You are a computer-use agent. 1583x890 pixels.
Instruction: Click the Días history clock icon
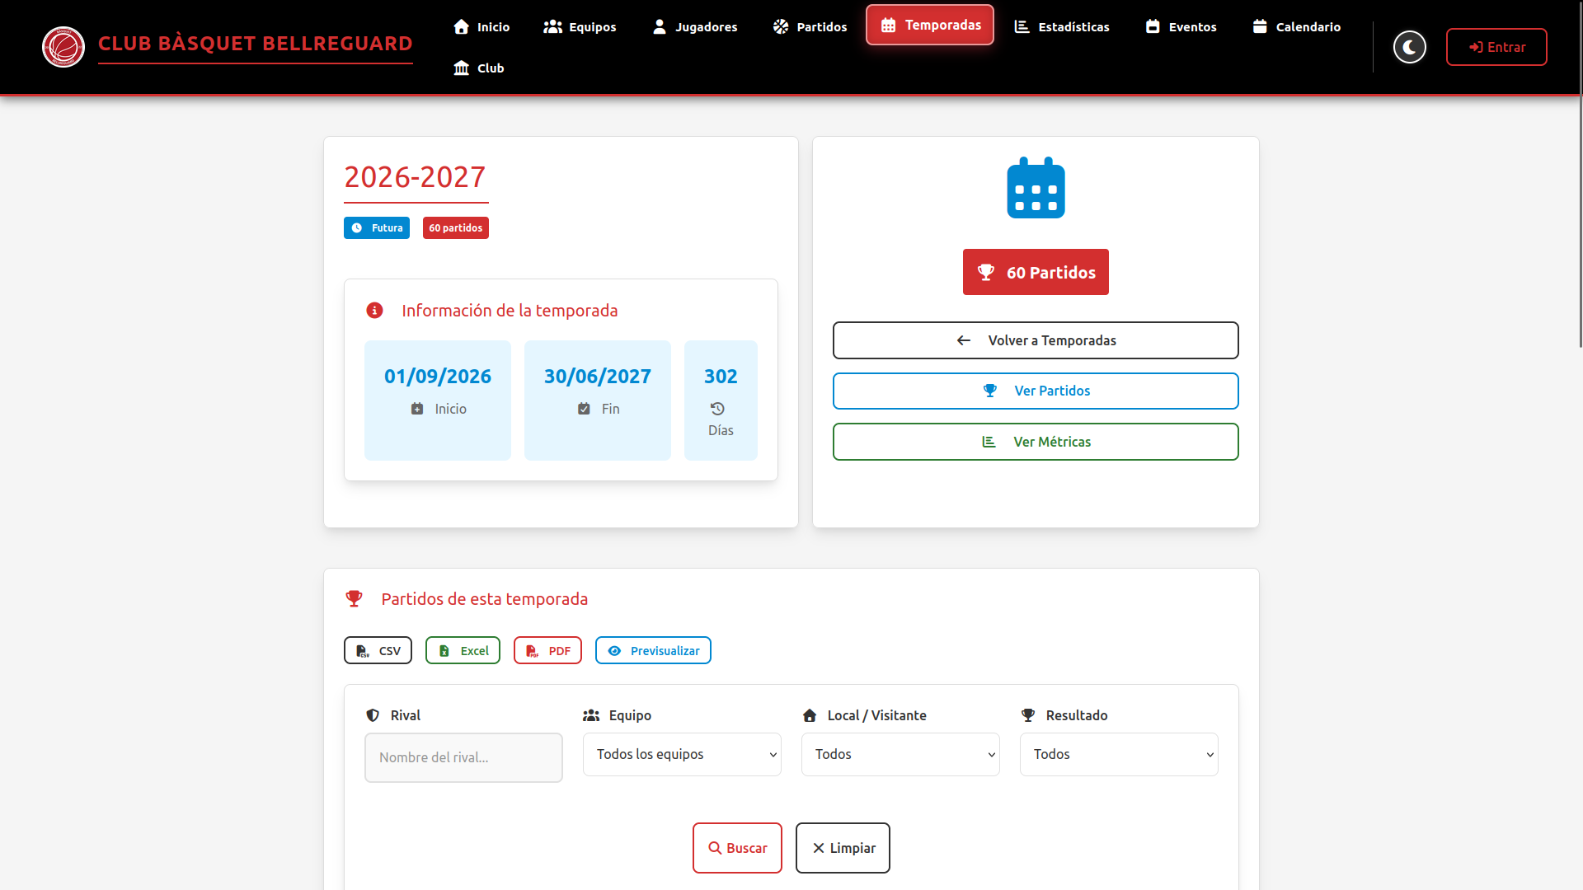coord(717,409)
